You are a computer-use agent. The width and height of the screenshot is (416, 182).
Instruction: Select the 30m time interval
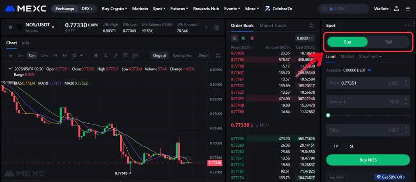(44, 55)
